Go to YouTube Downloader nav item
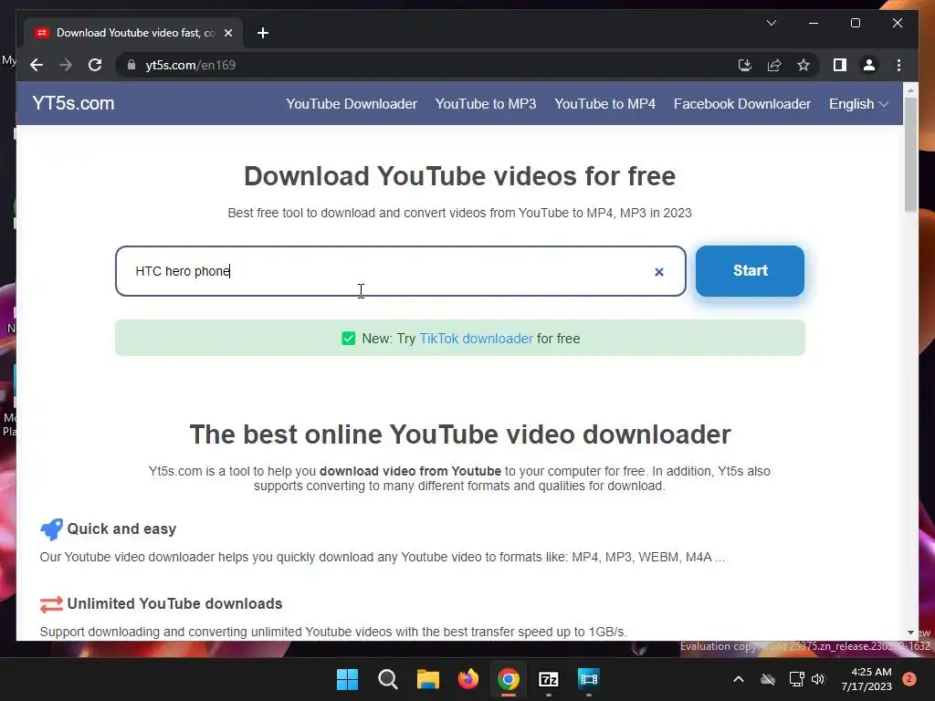 click(x=352, y=104)
